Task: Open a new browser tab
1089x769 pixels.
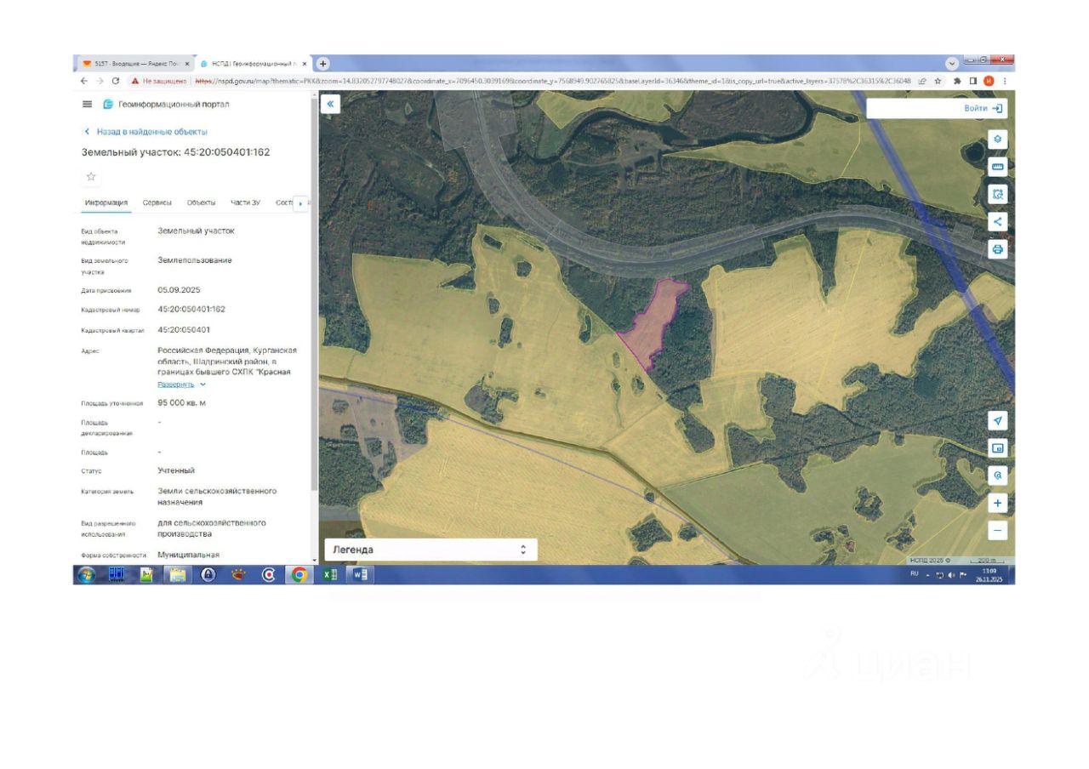Action: [322, 64]
